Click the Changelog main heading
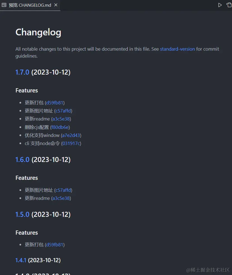This screenshot has height=275, width=232. point(38,32)
